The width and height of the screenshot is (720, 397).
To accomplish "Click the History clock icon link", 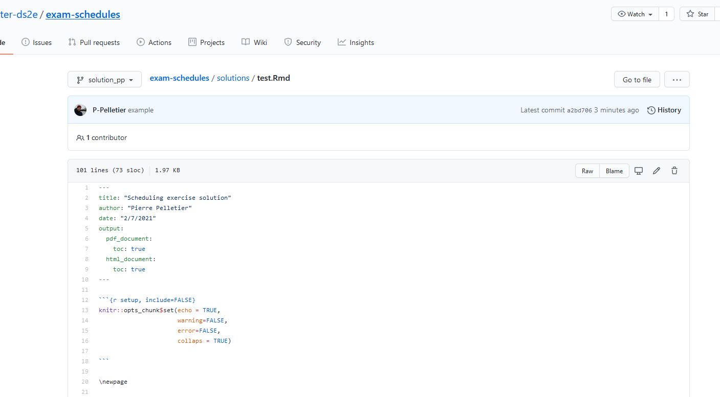I will (664, 110).
